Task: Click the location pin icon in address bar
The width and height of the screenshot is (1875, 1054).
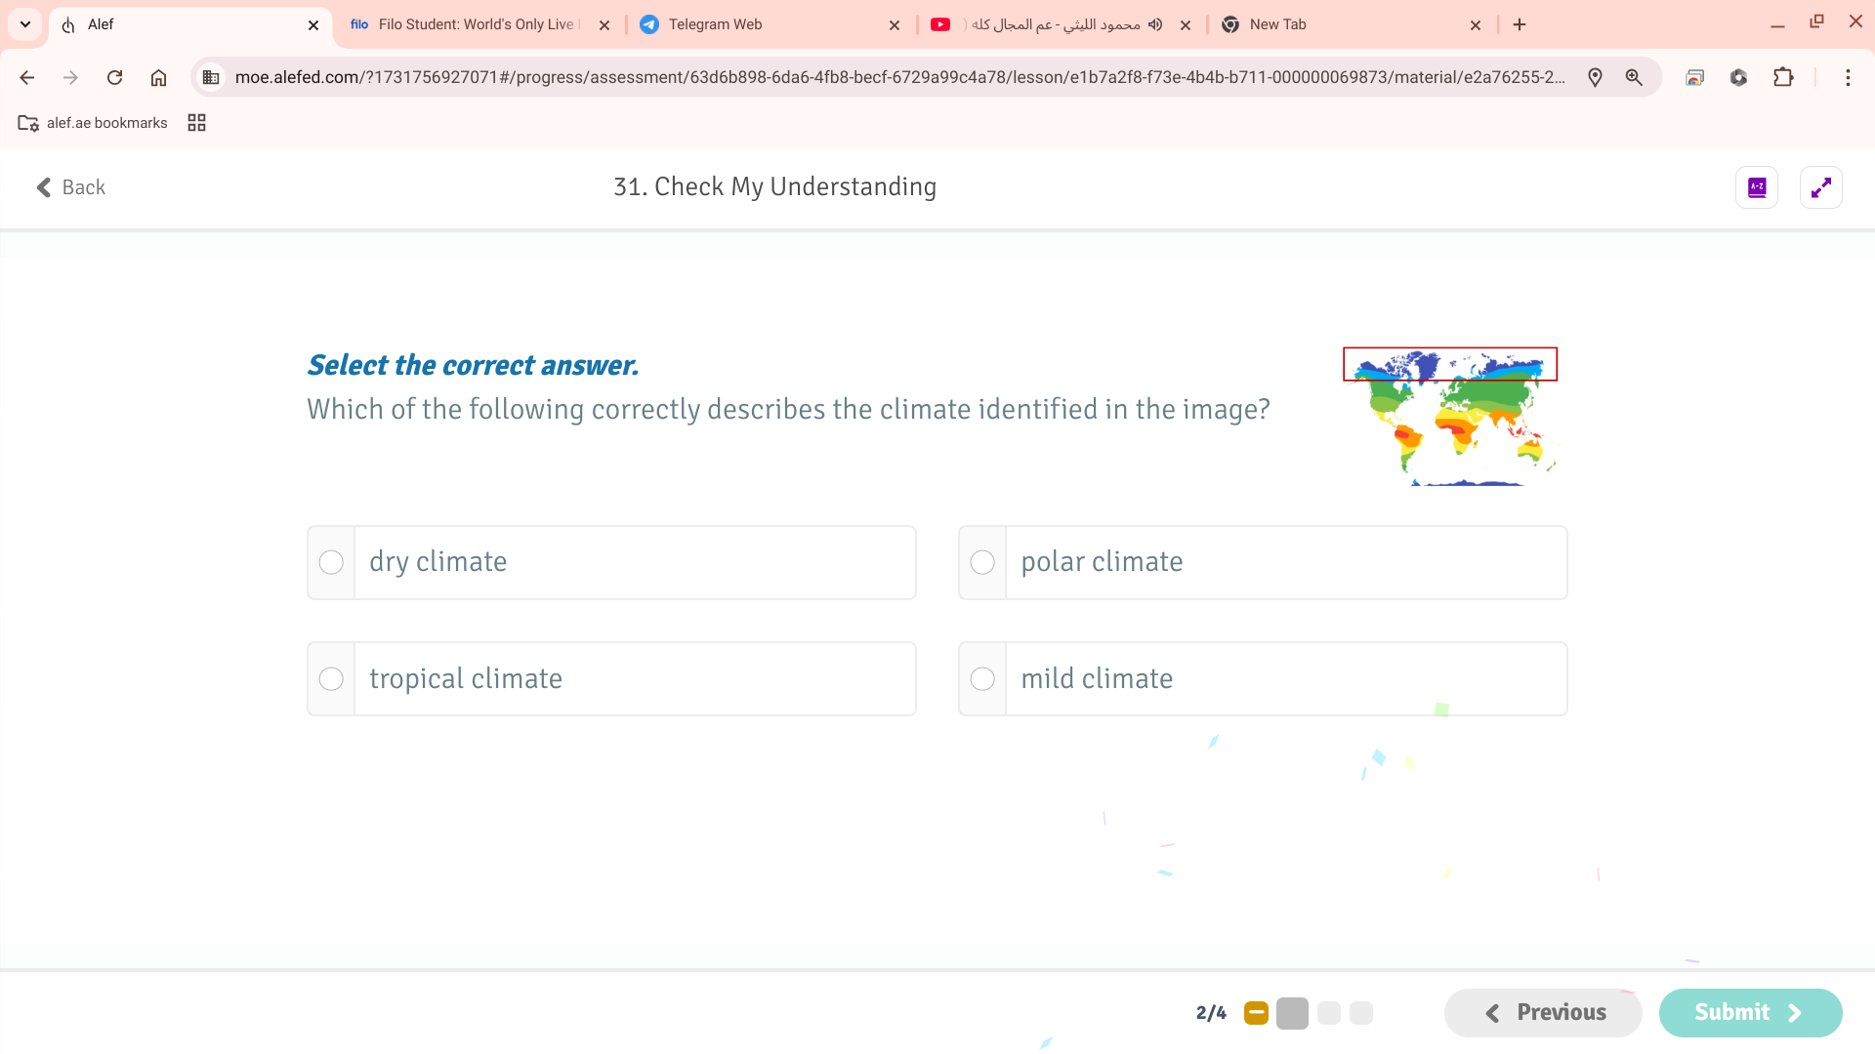Action: (x=1595, y=77)
